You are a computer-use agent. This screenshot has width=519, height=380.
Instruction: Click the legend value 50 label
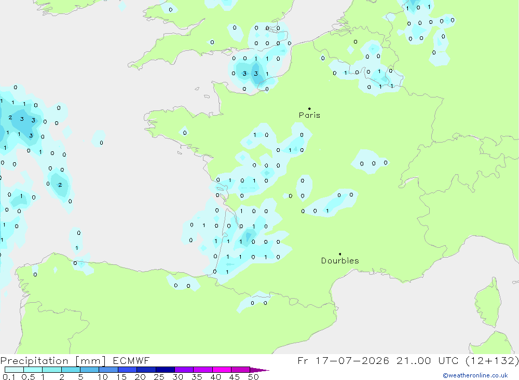coord(253,377)
